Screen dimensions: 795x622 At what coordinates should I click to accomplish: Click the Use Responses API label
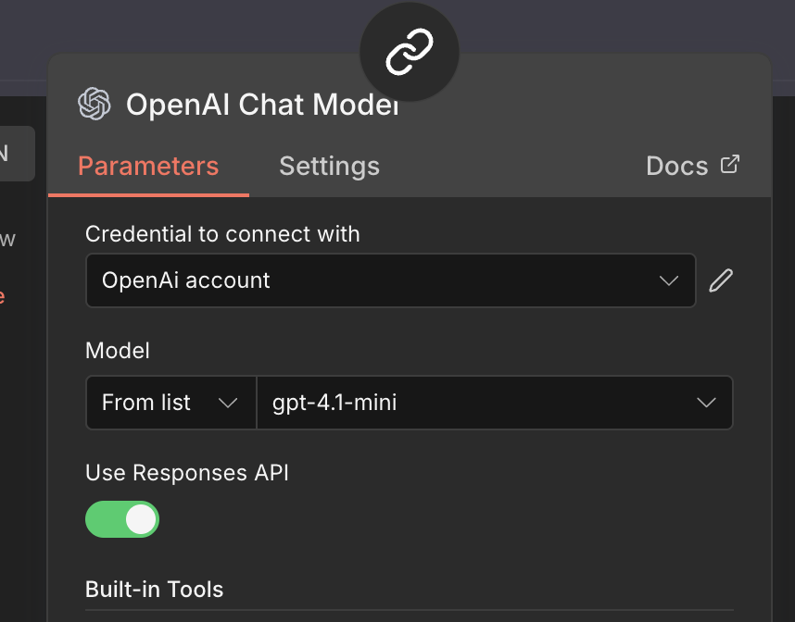187,473
